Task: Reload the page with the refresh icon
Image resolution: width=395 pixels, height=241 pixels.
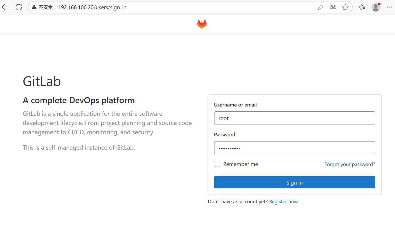Action: [x=19, y=7]
